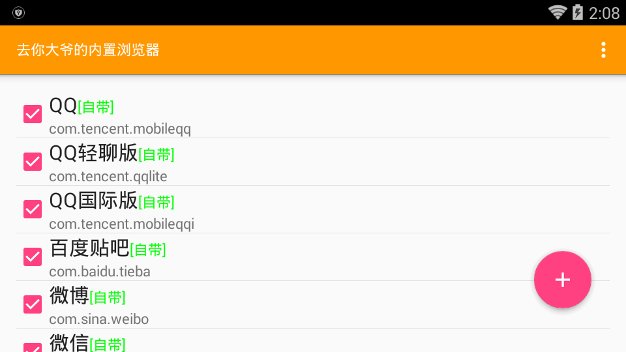
Task: Select the 百度贴吧 app name
Action: click(x=89, y=248)
